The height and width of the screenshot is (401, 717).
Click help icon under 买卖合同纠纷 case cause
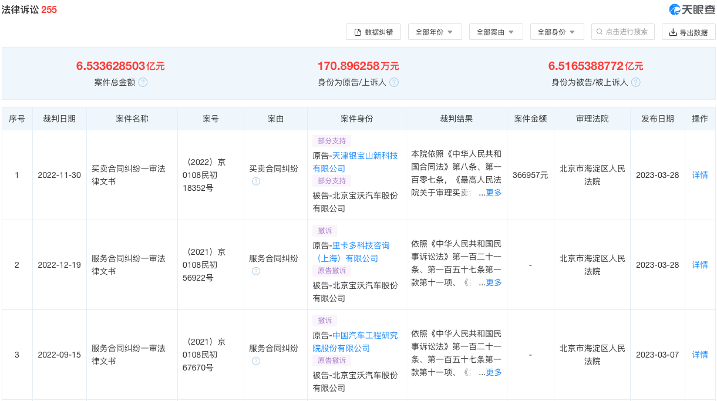[256, 181]
